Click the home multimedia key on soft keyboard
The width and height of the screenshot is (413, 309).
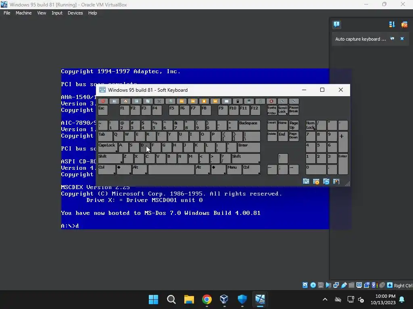pos(125,101)
